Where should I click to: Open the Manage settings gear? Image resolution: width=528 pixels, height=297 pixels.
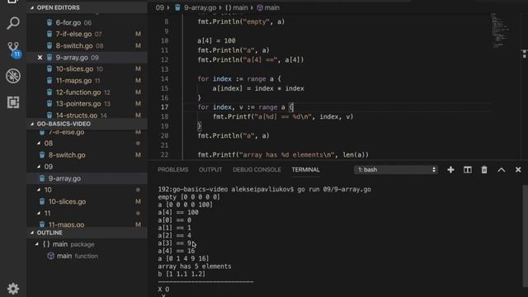(13, 289)
